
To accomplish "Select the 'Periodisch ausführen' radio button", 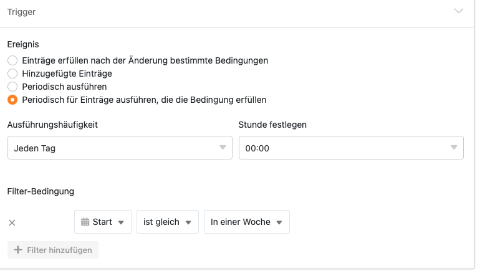I will point(12,87).
